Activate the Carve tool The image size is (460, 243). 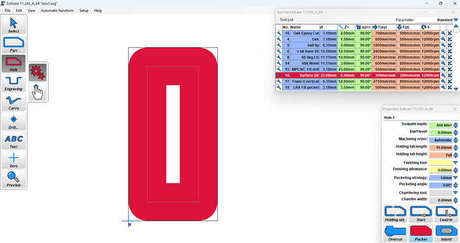coord(13,102)
